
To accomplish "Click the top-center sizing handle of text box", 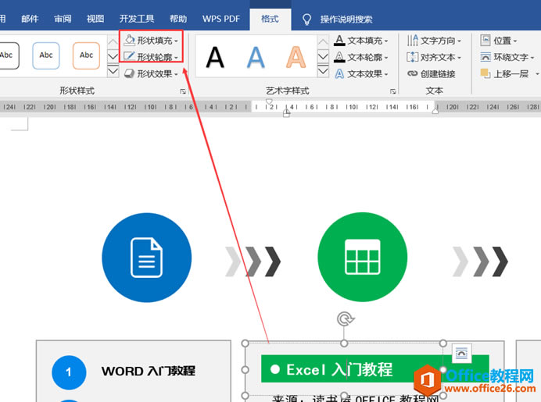I will (344, 343).
